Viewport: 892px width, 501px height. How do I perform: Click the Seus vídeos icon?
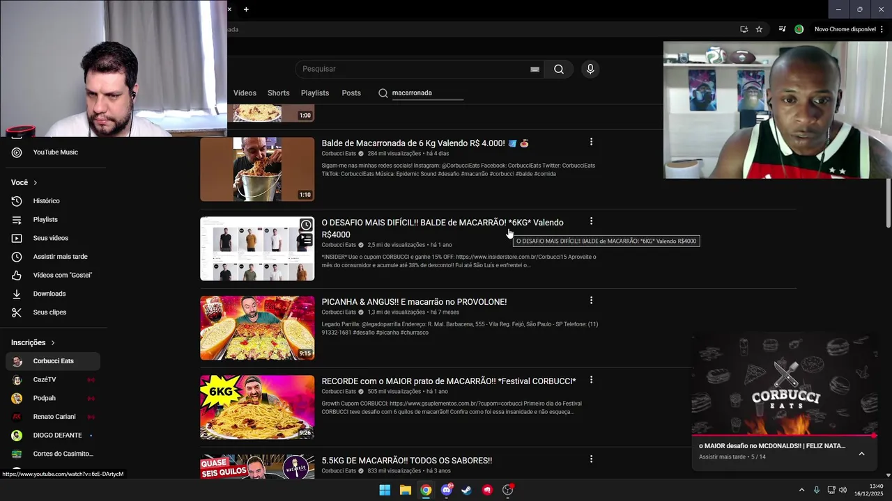[17, 238]
